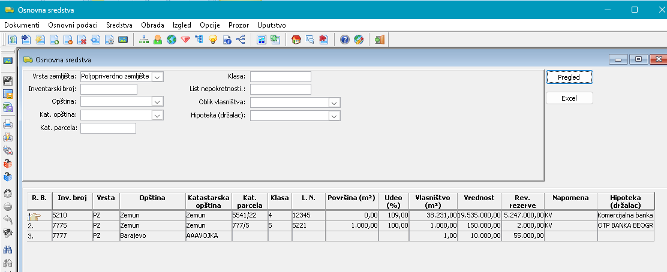The image size is (667, 272).
Task: Open the Dokumenti menu
Action: tap(22, 25)
